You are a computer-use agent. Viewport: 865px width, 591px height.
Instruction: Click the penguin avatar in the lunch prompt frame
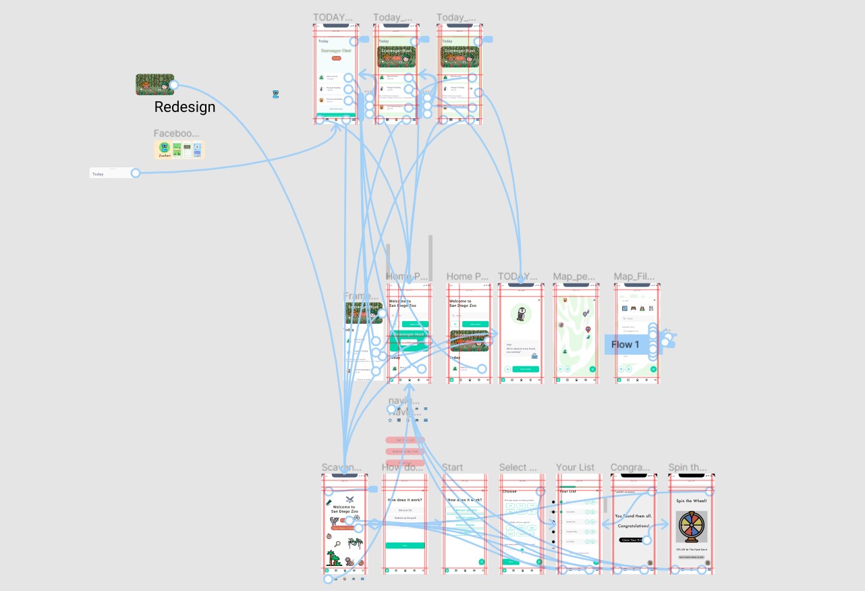coord(520,314)
